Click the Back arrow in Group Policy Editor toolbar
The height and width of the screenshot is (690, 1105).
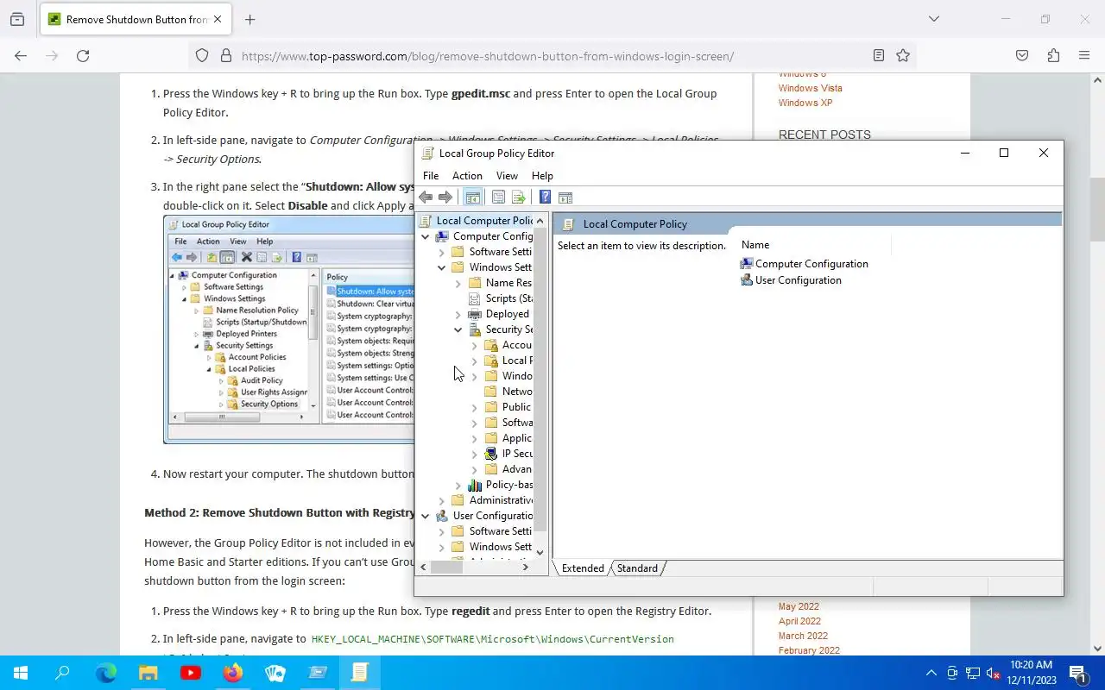point(426,198)
